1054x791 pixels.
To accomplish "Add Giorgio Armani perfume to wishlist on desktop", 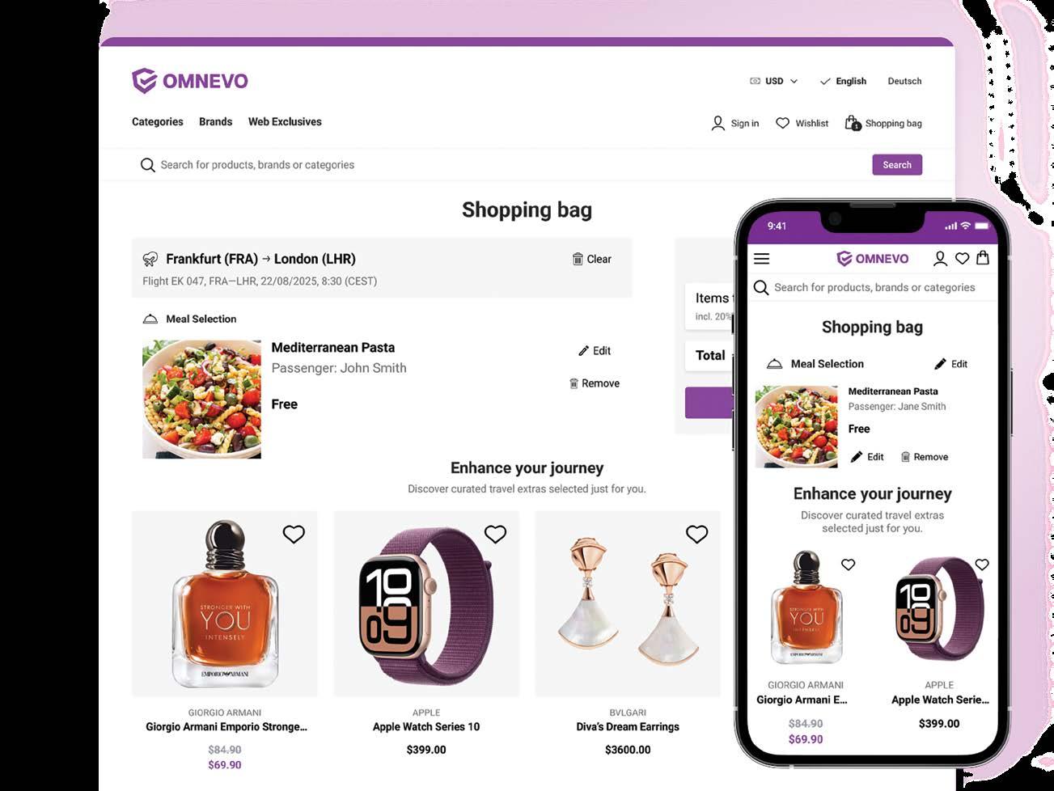I will pos(294,534).
